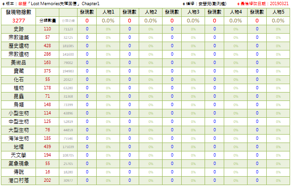291x186 pixels.
Task: Click the editor name 安瑟兒
Action: [205, 4]
